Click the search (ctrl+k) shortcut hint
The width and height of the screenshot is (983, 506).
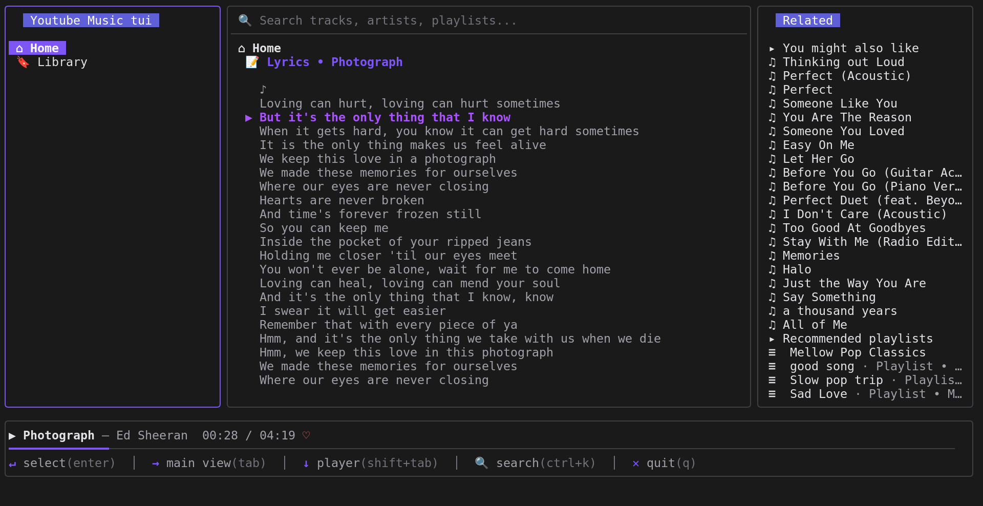tap(535, 463)
